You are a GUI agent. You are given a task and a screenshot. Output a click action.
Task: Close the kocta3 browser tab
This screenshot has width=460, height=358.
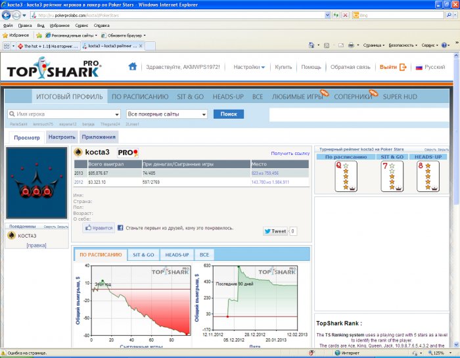point(141,46)
